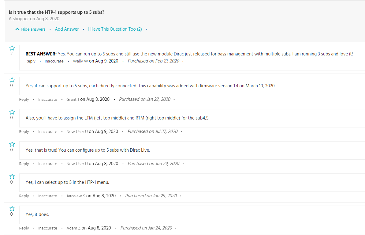Screen dimensions: 365x235
Task: Reply to Jaroslaw S's answer
Action: [x=24, y=196]
